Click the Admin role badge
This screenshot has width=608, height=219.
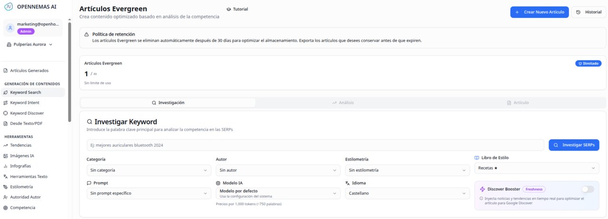click(x=26, y=31)
